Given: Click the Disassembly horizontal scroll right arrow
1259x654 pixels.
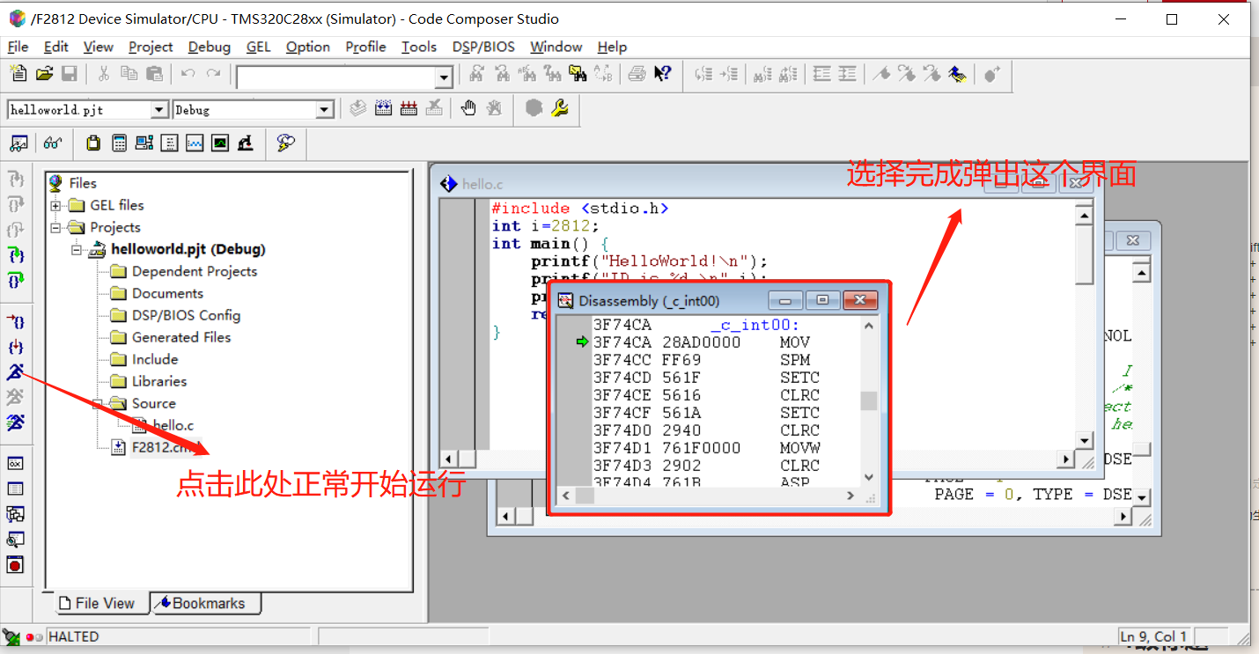Looking at the screenshot, I should tap(850, 496).
